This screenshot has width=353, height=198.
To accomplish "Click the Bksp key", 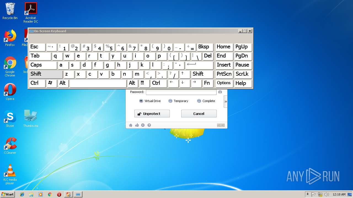I will click(205, 47).
